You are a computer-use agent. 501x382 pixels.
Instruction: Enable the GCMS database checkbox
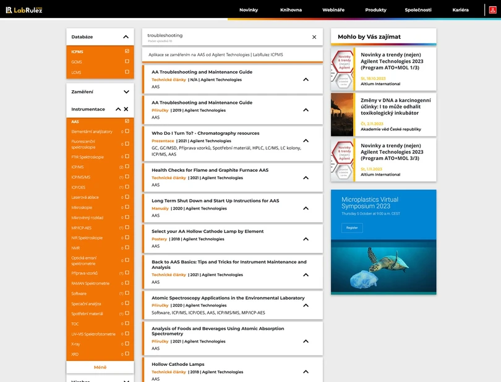127,62
